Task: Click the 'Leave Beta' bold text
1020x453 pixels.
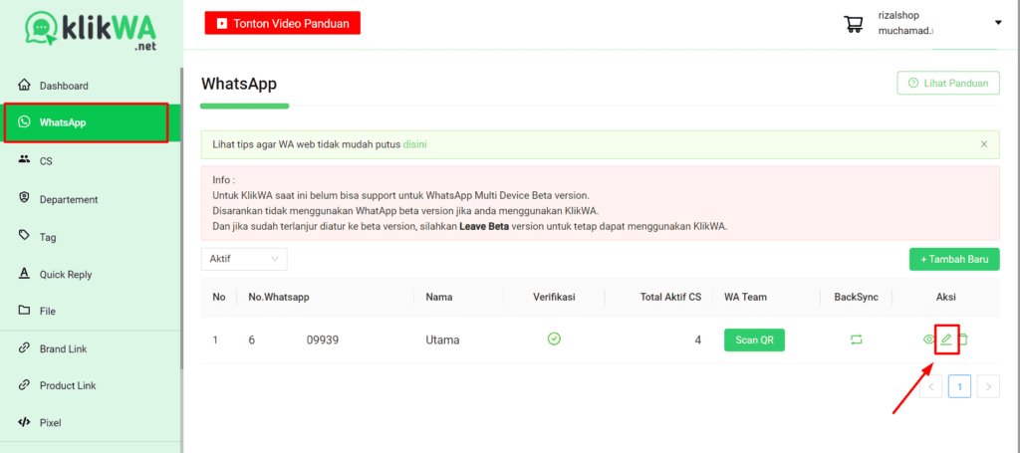Action: [x=486, y=227]
